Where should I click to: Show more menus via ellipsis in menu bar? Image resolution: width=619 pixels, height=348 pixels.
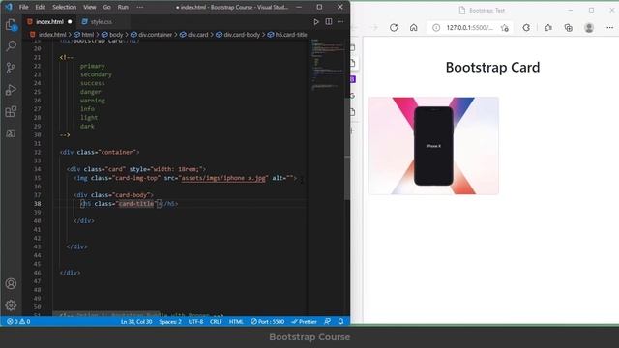[139, 7]
